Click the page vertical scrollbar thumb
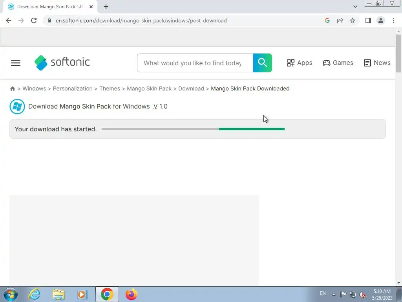402x302 pixels. click(398, 53)
